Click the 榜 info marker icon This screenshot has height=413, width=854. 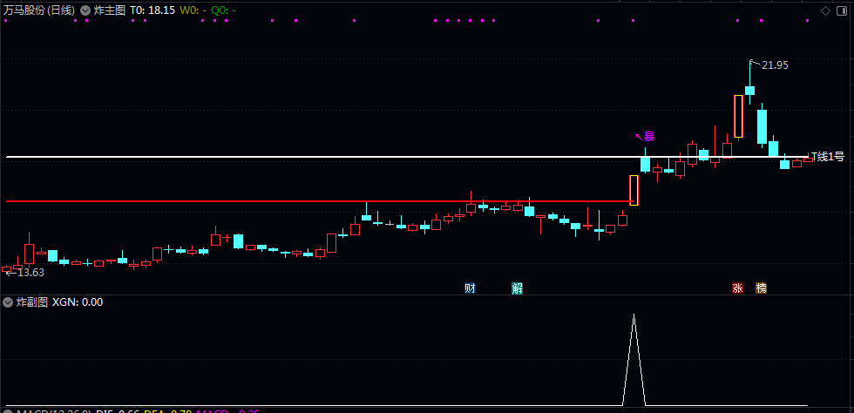click(761, 288)
